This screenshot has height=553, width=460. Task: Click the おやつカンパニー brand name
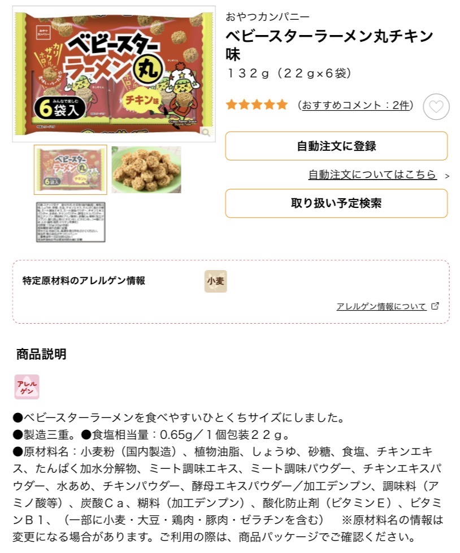tap(267, 16)
